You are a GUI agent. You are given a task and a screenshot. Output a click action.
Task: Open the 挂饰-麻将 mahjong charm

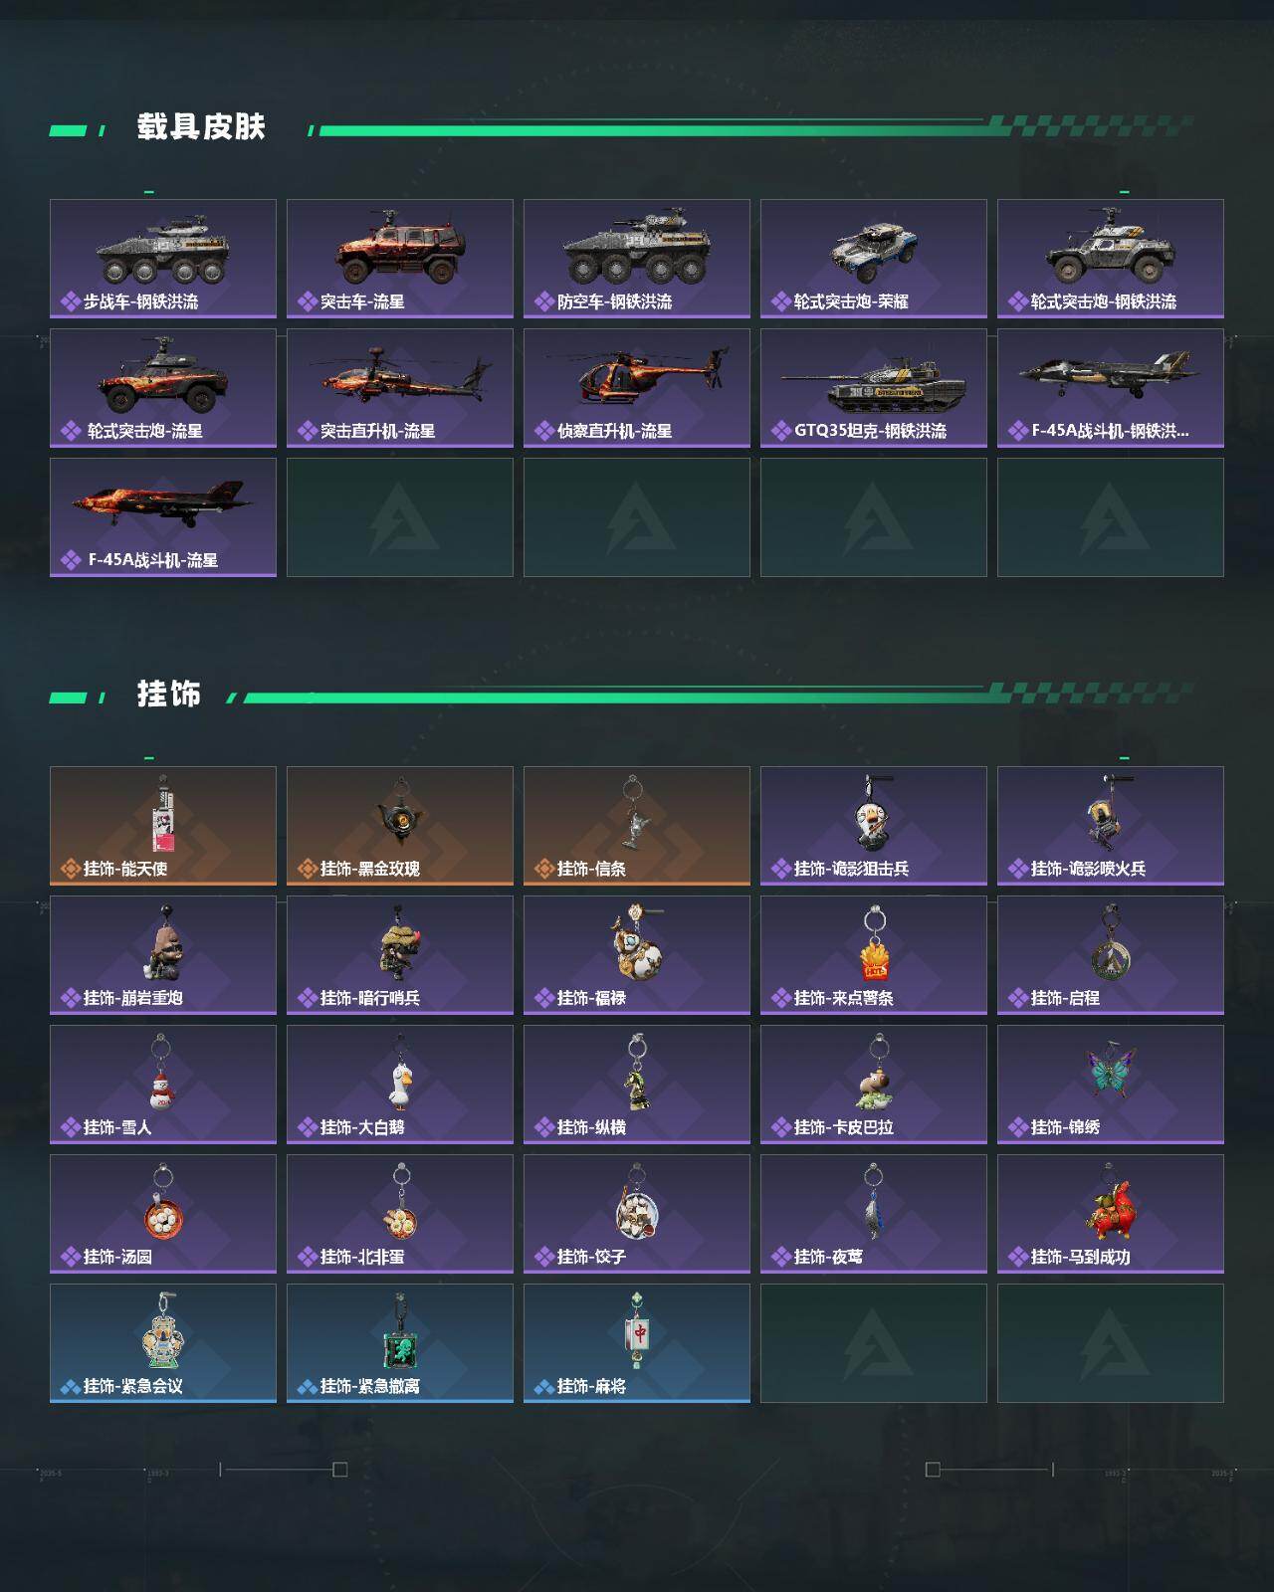tap(637, 1343)
